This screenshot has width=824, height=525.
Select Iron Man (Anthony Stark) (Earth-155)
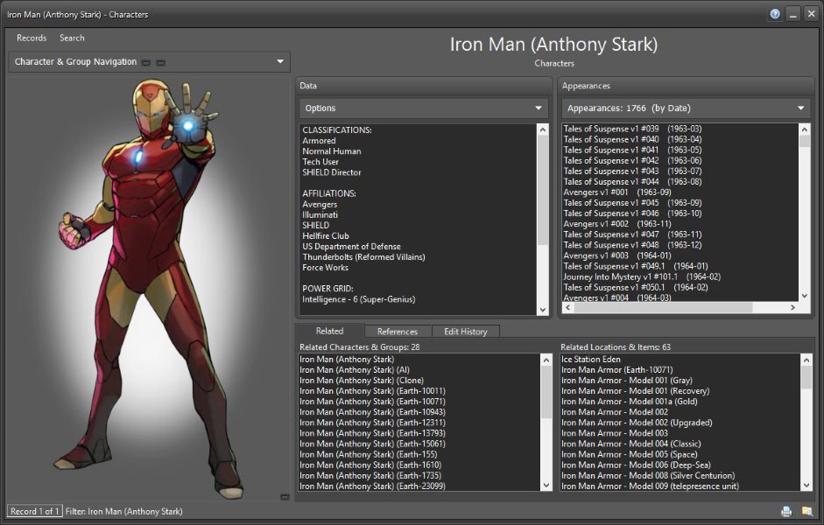[x=368, y=454]
